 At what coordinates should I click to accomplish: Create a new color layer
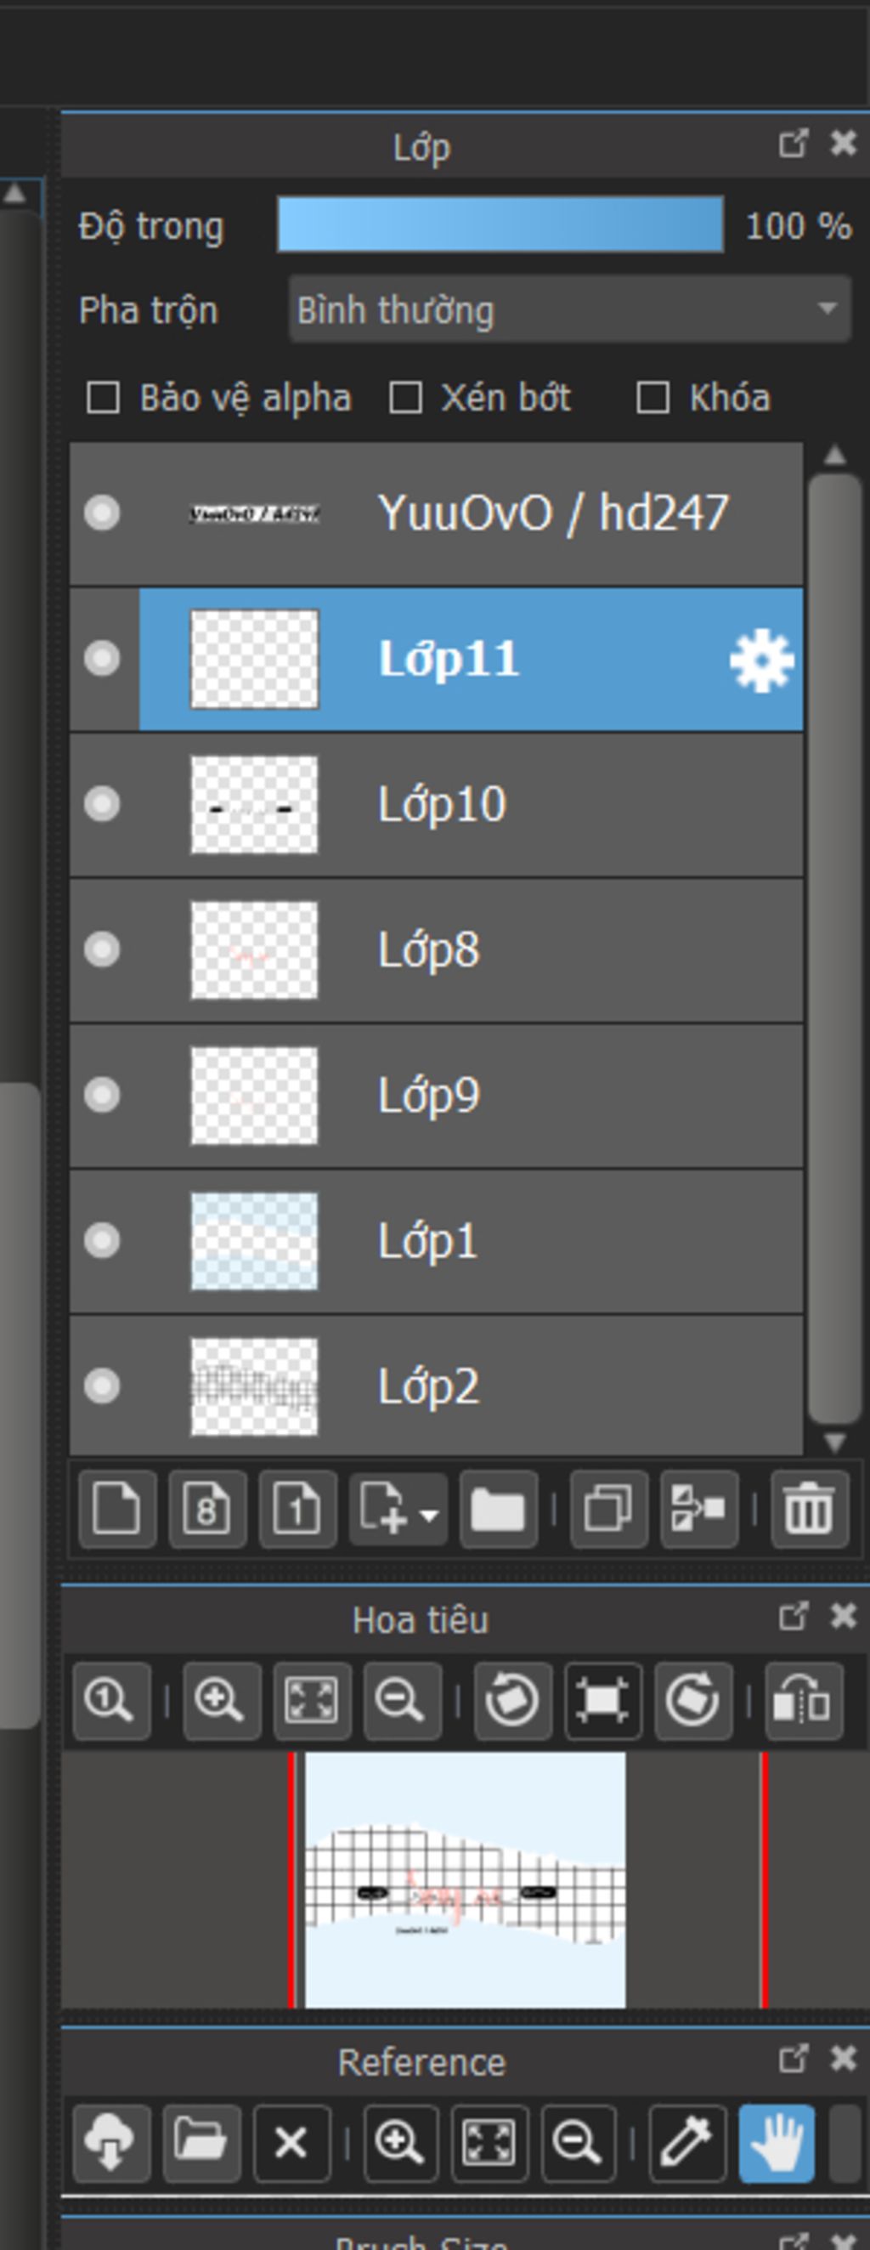[x=117, y=1509]
